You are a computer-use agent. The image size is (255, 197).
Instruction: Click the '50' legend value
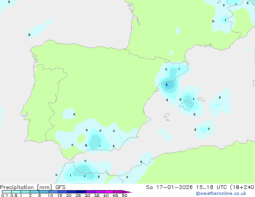[124, 195]
